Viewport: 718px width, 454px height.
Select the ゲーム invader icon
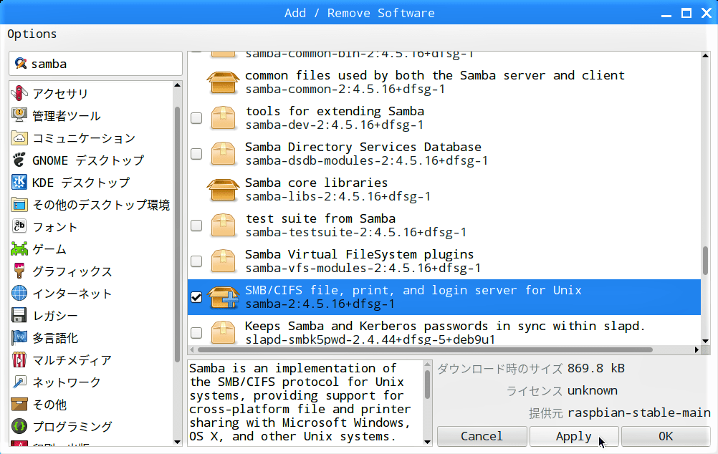19,248
